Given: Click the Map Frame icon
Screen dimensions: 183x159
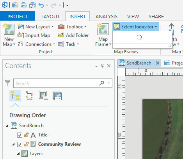Looking at the screenshot, I should (103, 29).
